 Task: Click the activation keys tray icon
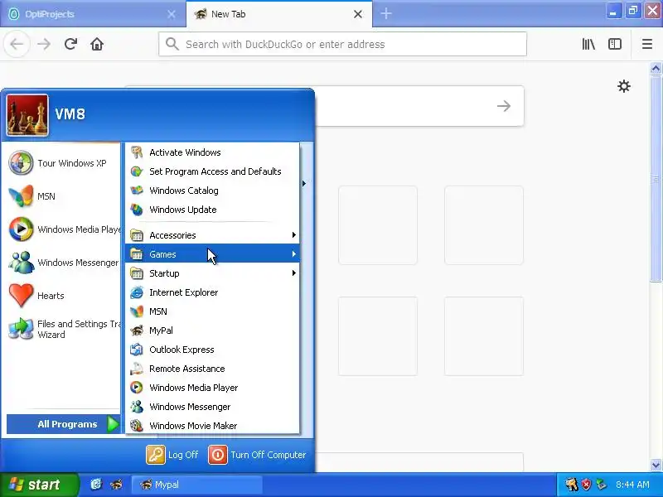tap(572, 485)
